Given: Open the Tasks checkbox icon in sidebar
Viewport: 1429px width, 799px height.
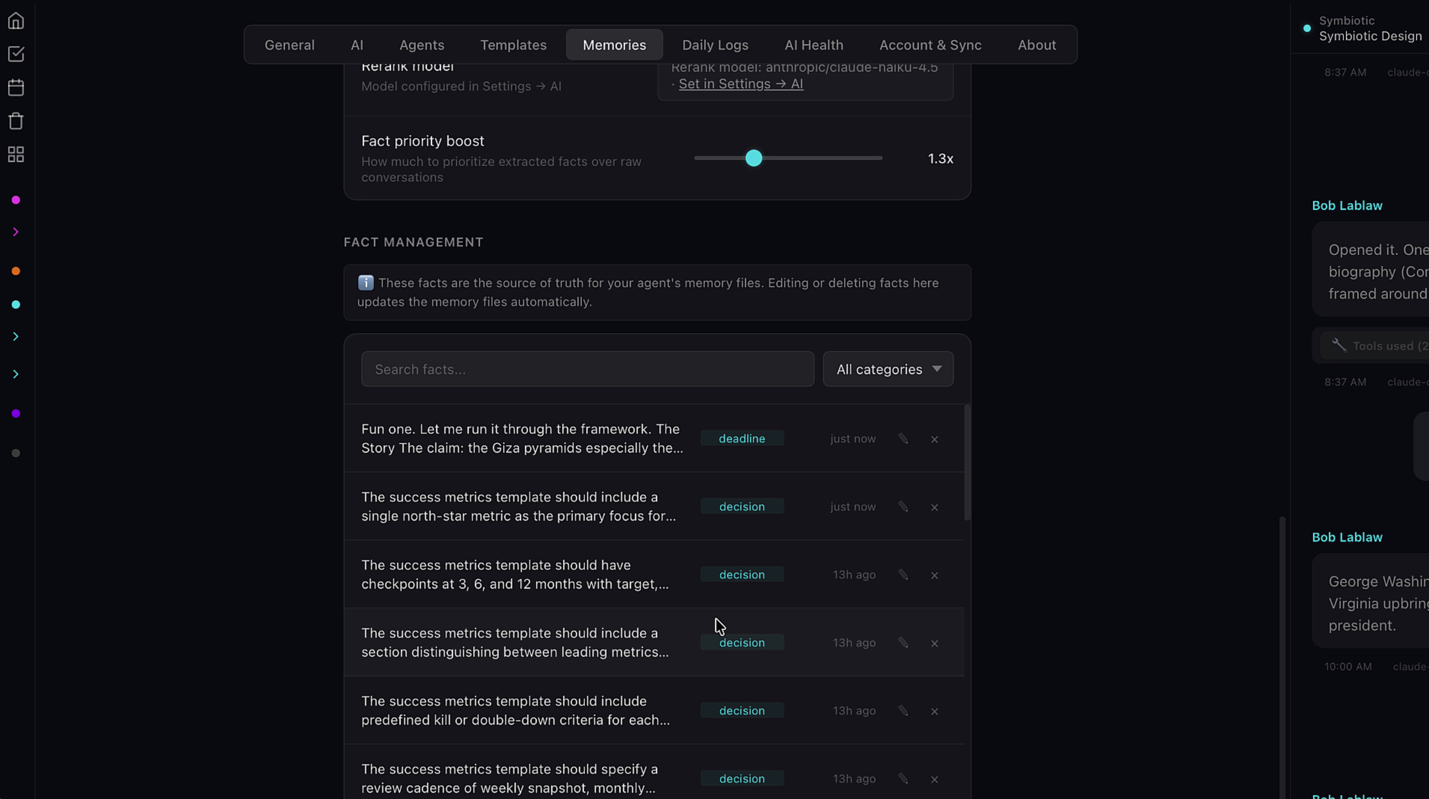Looking at the screenshot, I should click(16, 54).
